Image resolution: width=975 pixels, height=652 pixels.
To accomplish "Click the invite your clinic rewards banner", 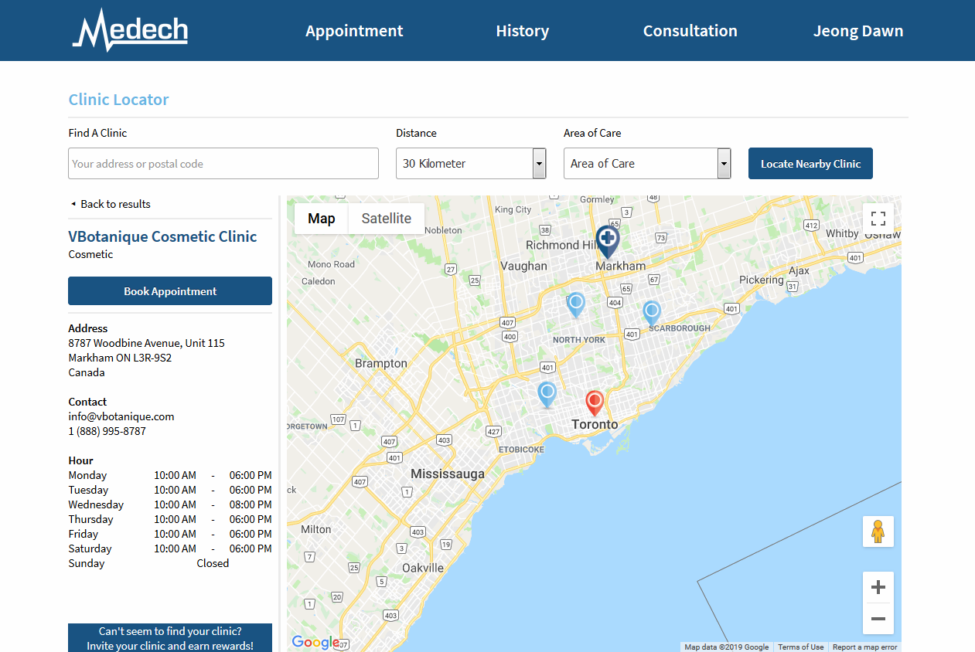I will pos(170,638).
